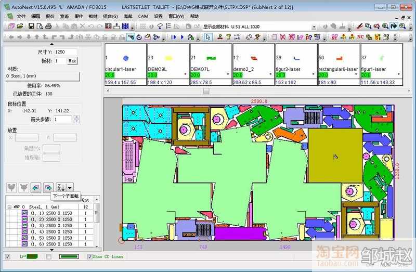
Task: Click the 板材 input field showing 1
Action: click(x=60, y=61)
